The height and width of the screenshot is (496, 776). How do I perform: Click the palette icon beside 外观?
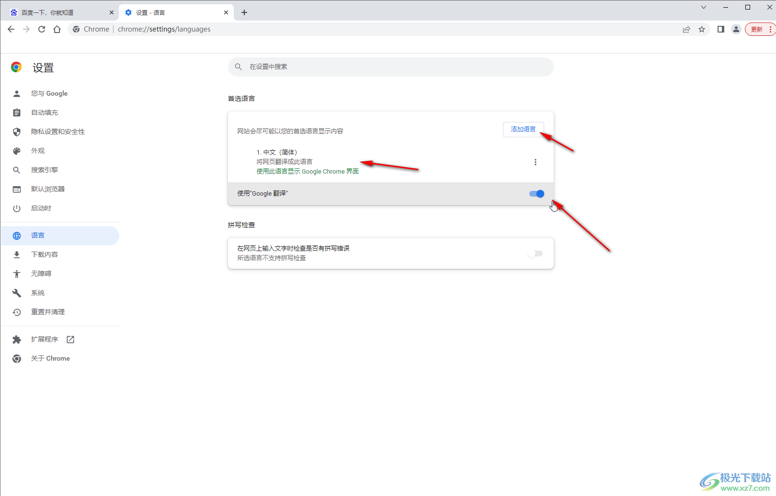(17, 151)
